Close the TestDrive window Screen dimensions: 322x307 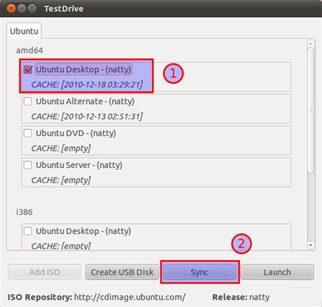[x=11, y=9]
